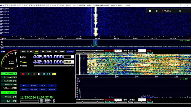Open RF RBW averaging dropdown showing 2
Image resolution: width=191 pixels, height=107 pixels.
tap(142, 51)
